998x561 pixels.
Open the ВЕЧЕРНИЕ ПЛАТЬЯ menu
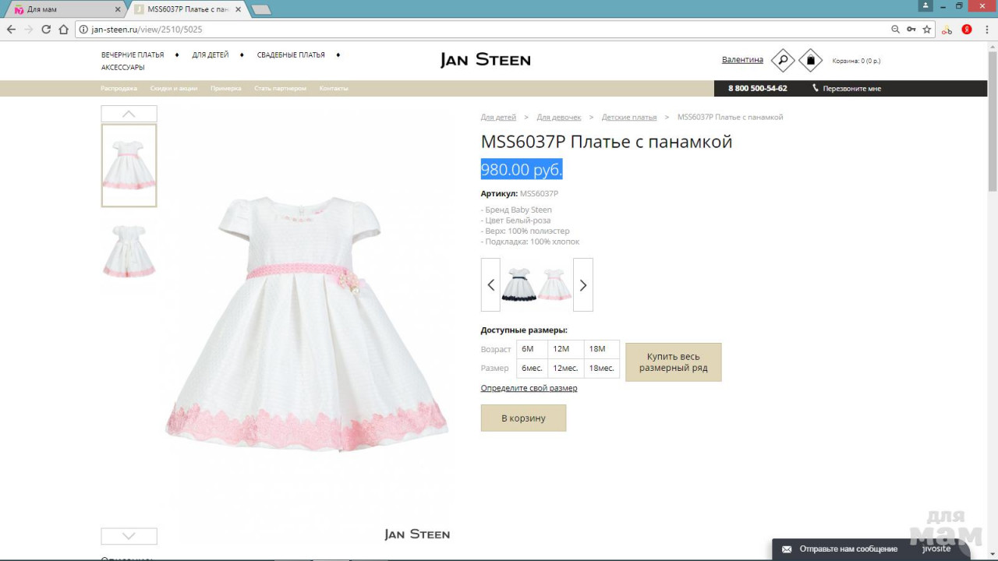pos(133,55)
